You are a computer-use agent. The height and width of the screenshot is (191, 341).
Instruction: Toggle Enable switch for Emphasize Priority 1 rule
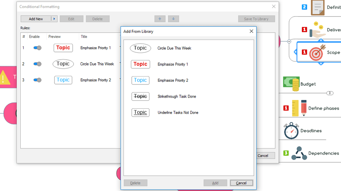(x=37, y=48)
